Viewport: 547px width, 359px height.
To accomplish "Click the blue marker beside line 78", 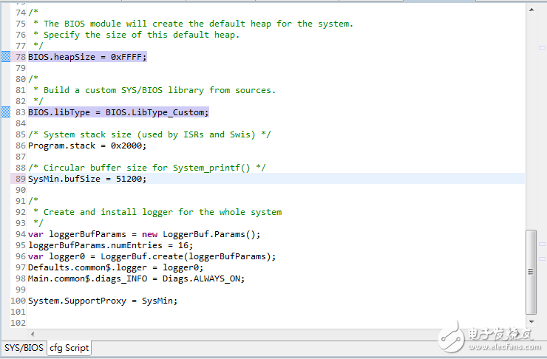I will point(6,56).
